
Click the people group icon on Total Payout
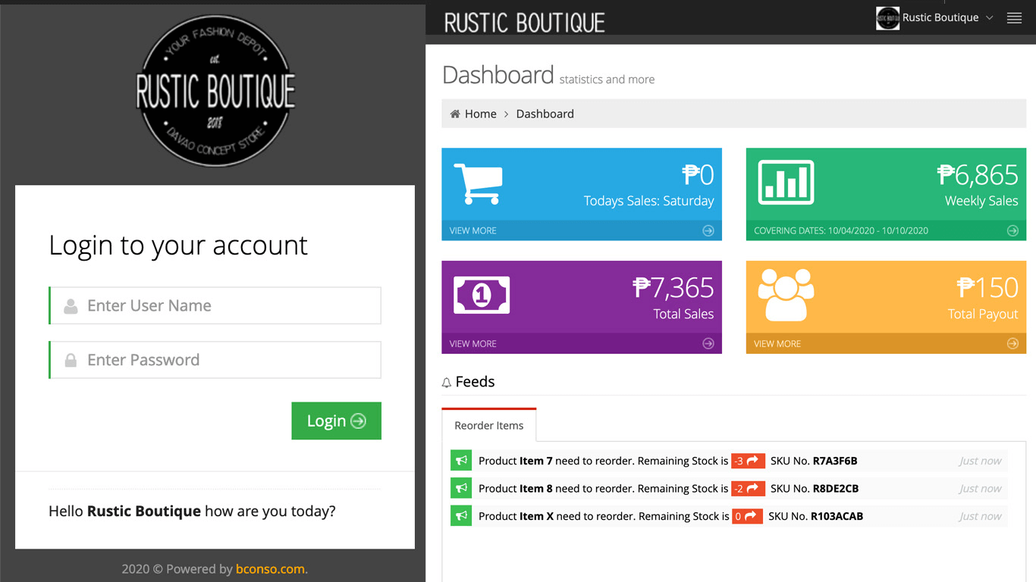pyautogui.click(x=786, y=295)
